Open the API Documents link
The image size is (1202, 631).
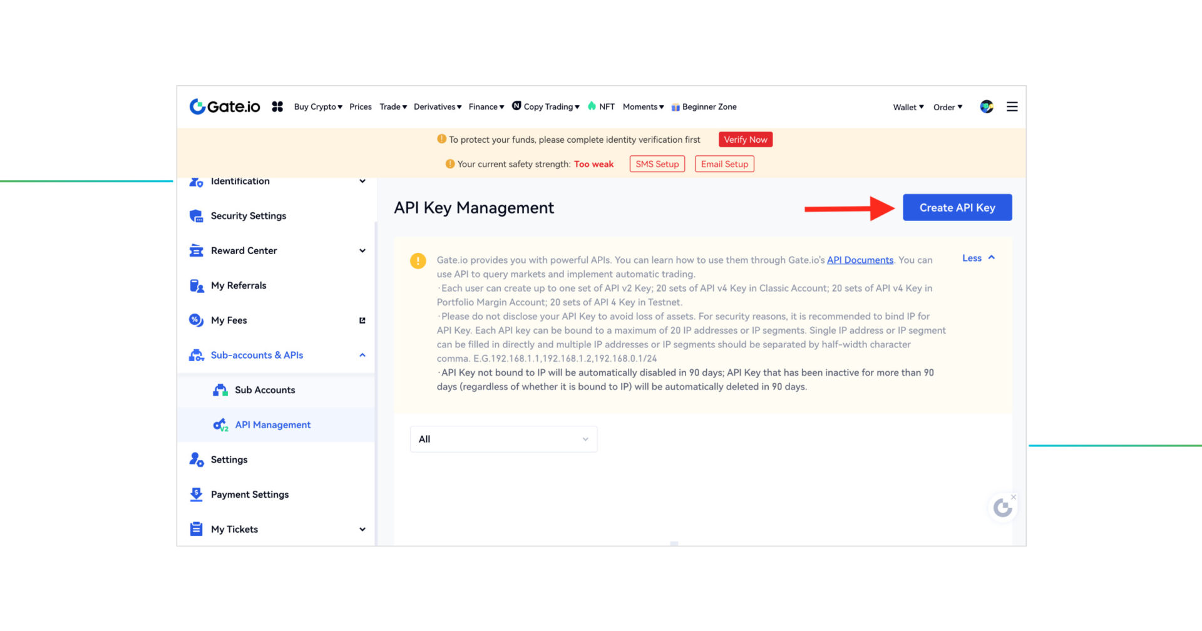click(x=860, y=260)
